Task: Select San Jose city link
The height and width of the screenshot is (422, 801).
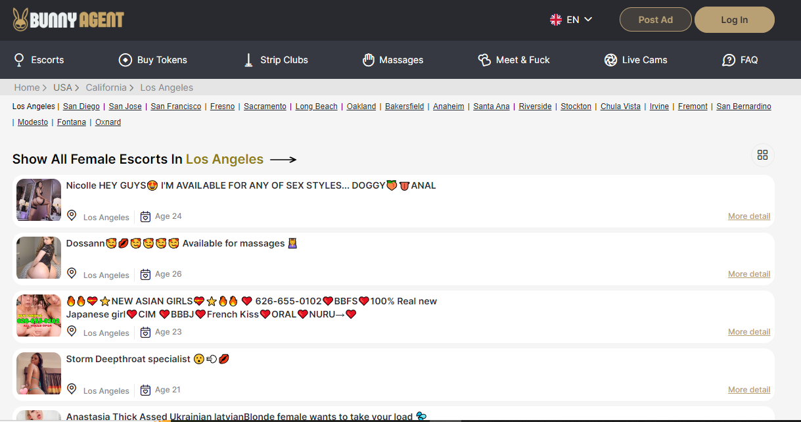Action: click(125, 106)
